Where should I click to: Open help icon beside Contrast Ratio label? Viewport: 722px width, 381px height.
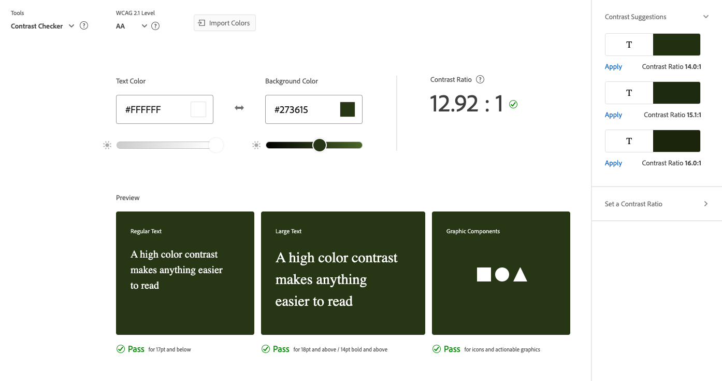pos(480,79)
